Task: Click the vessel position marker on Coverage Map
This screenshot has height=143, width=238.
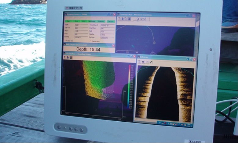Action: (154, 43)
